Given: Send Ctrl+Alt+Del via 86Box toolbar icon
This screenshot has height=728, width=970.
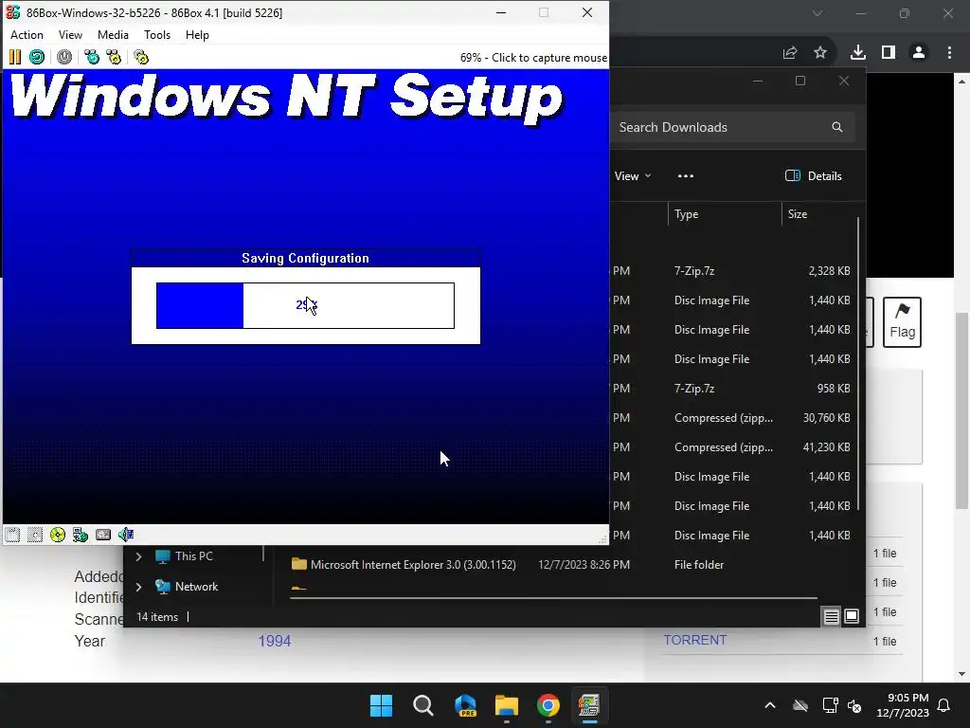Looking at the screenshot, I should (92, 58).
